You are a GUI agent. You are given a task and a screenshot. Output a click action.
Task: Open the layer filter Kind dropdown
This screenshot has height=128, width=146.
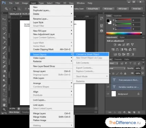click(x=114, y=63)
